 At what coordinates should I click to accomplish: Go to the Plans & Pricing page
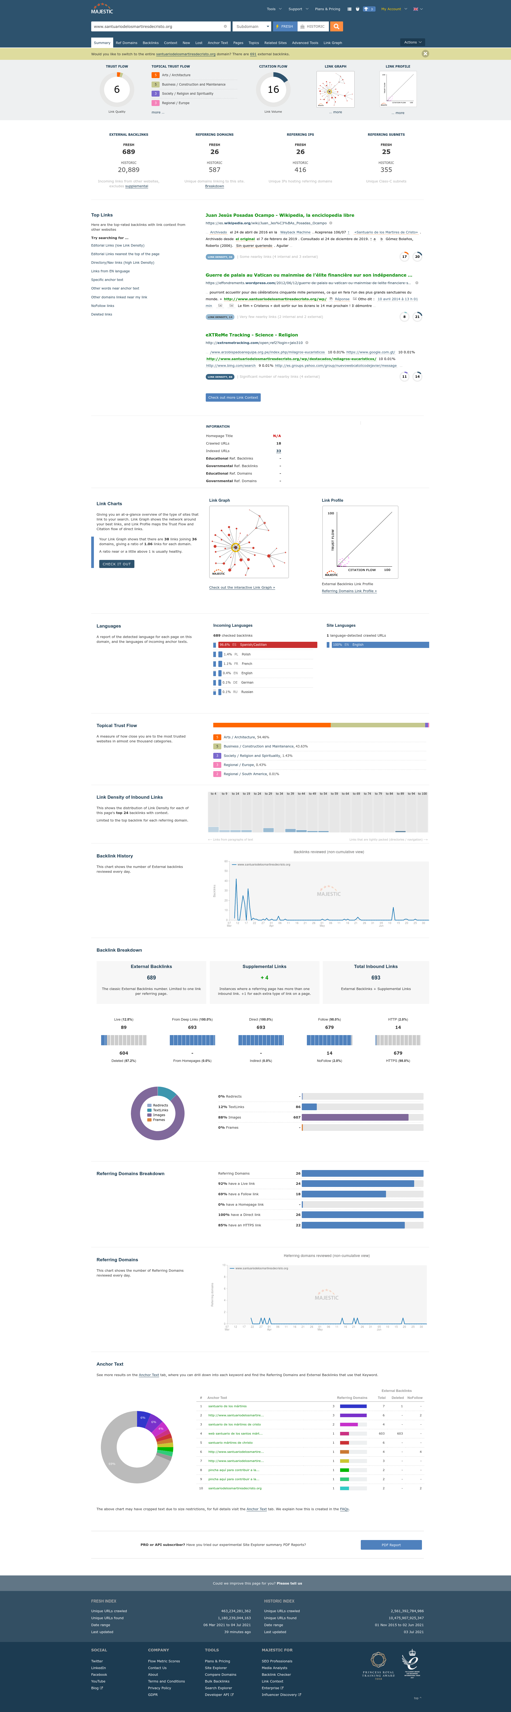pos(328,9)
